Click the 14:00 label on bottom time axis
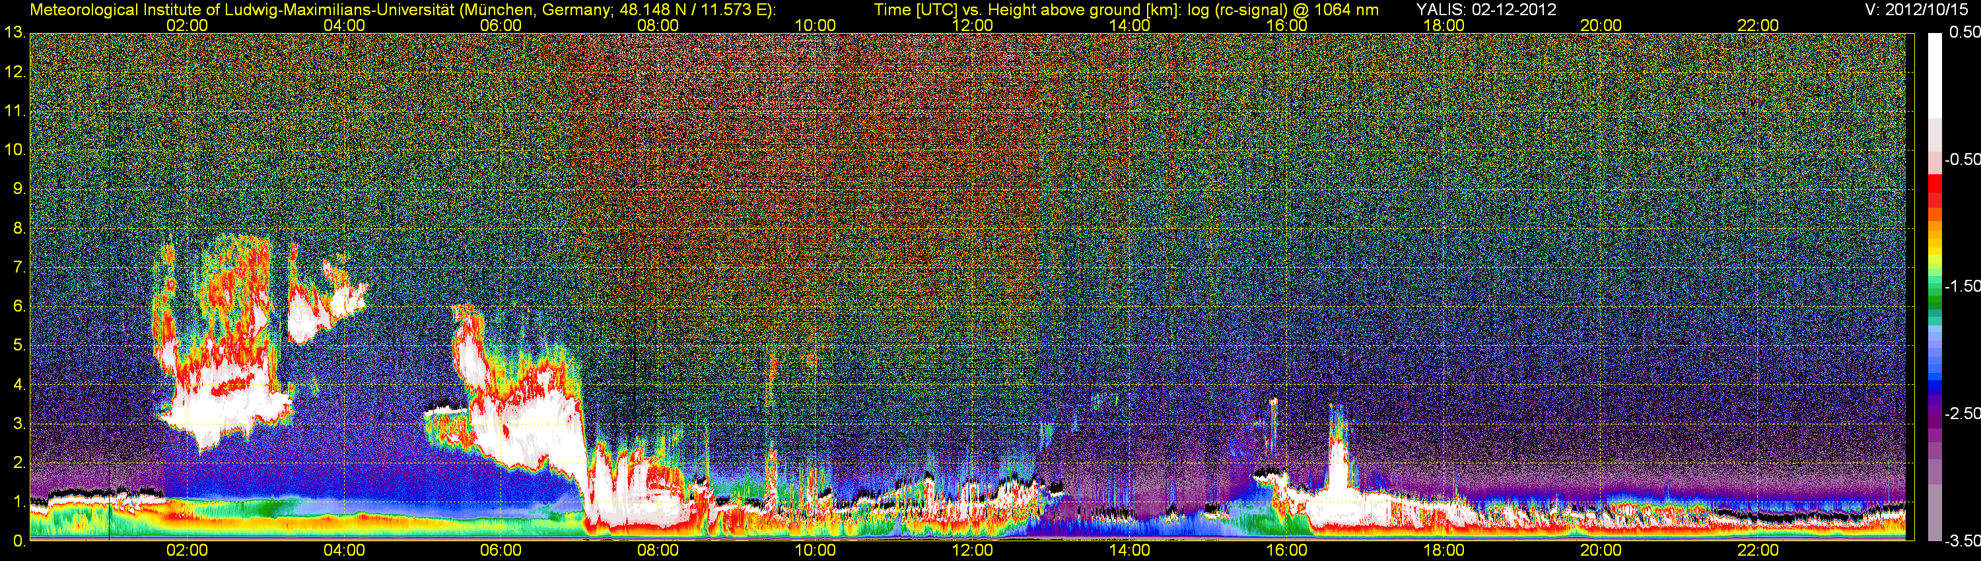The image size is (1981, 561). click(1129, 550)
